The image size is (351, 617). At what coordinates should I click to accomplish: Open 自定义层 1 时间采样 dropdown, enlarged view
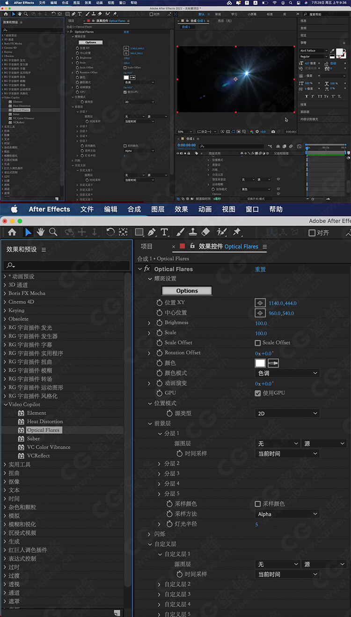tap(287, 574)
